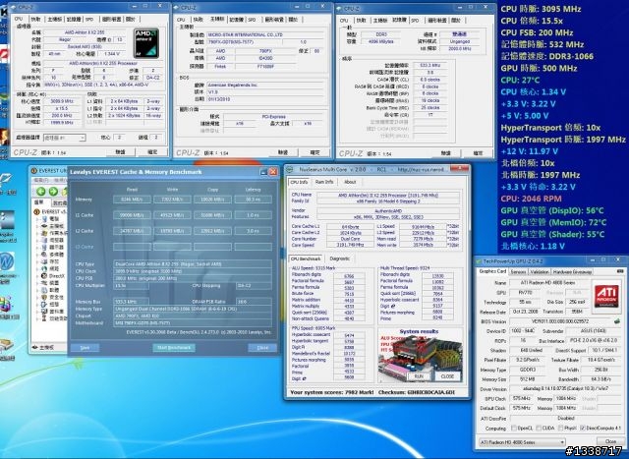This screenshot has width=629, height=459.
Task: Click the Save button in EVEREST benchmark
Action: click(x=85, y=348)
